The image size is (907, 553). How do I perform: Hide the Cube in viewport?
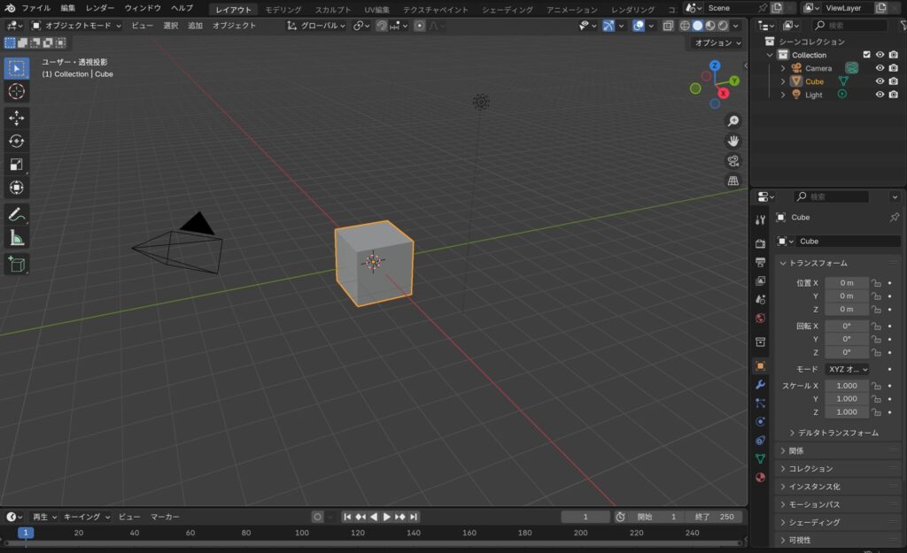880,81
